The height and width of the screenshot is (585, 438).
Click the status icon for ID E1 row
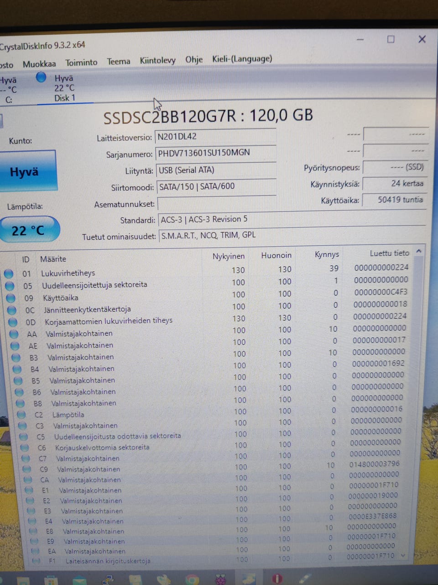(x=29, y=490)
